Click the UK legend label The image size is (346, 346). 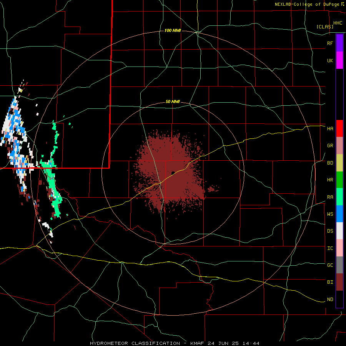(330, 60)
